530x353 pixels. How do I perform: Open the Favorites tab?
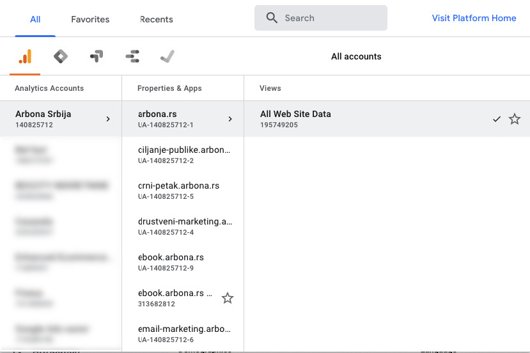[x=90, y=19]
